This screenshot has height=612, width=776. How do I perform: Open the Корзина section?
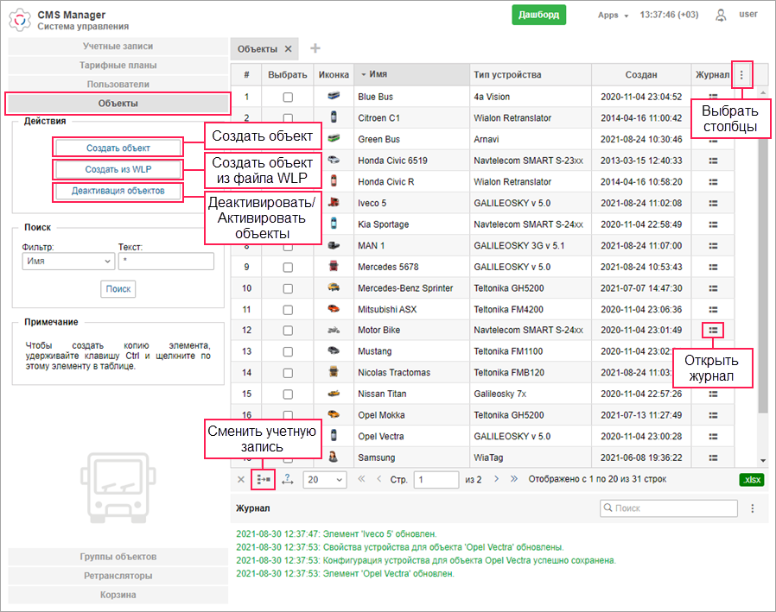point(118,595)
